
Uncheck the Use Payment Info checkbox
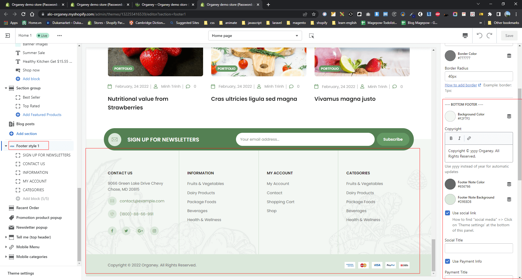coord(448,261)
